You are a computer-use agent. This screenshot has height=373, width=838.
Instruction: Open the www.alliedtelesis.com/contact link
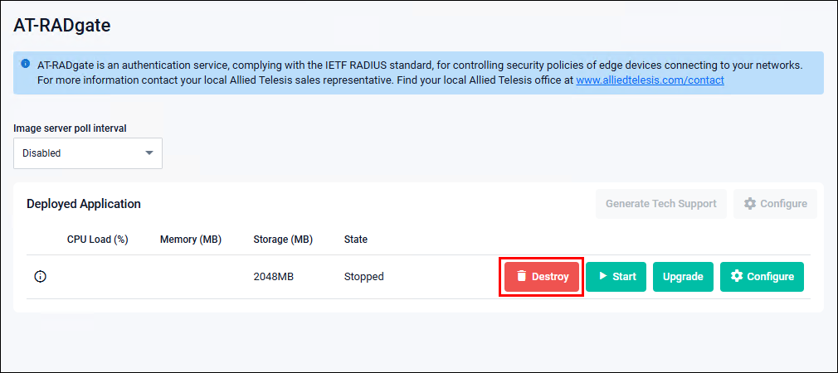point(650,80)
